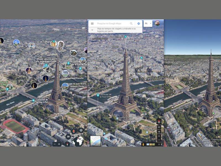Open the Sacré-Cœur photo bubble
Image resolution: width=221 pixels, height=166 pixels.
pos(16,42)
